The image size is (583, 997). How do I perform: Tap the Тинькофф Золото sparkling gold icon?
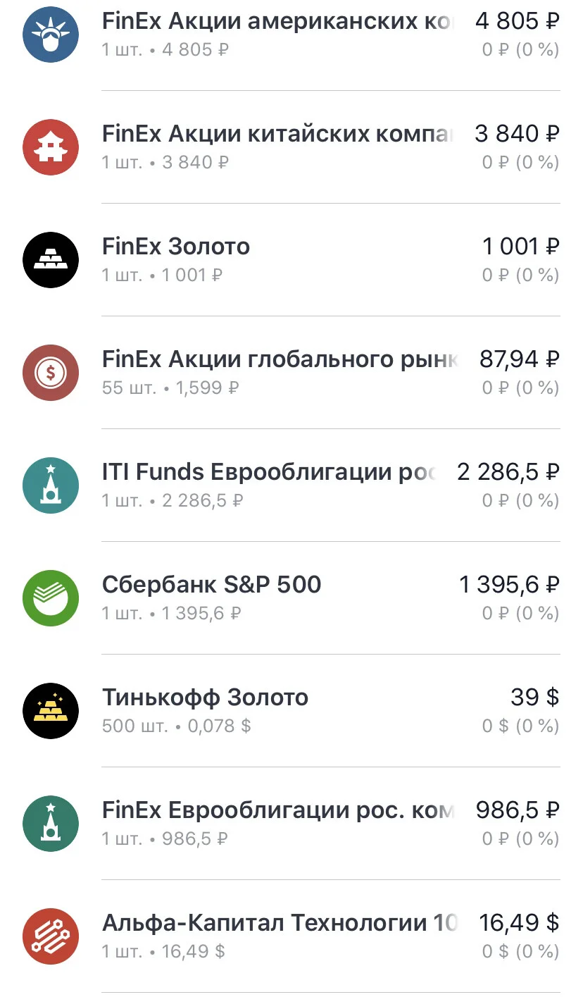point(51,711)
